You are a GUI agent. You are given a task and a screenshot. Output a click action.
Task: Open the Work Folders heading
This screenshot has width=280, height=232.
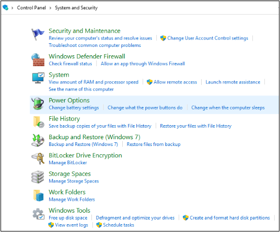pyautogui.click(x=67, y=192)
